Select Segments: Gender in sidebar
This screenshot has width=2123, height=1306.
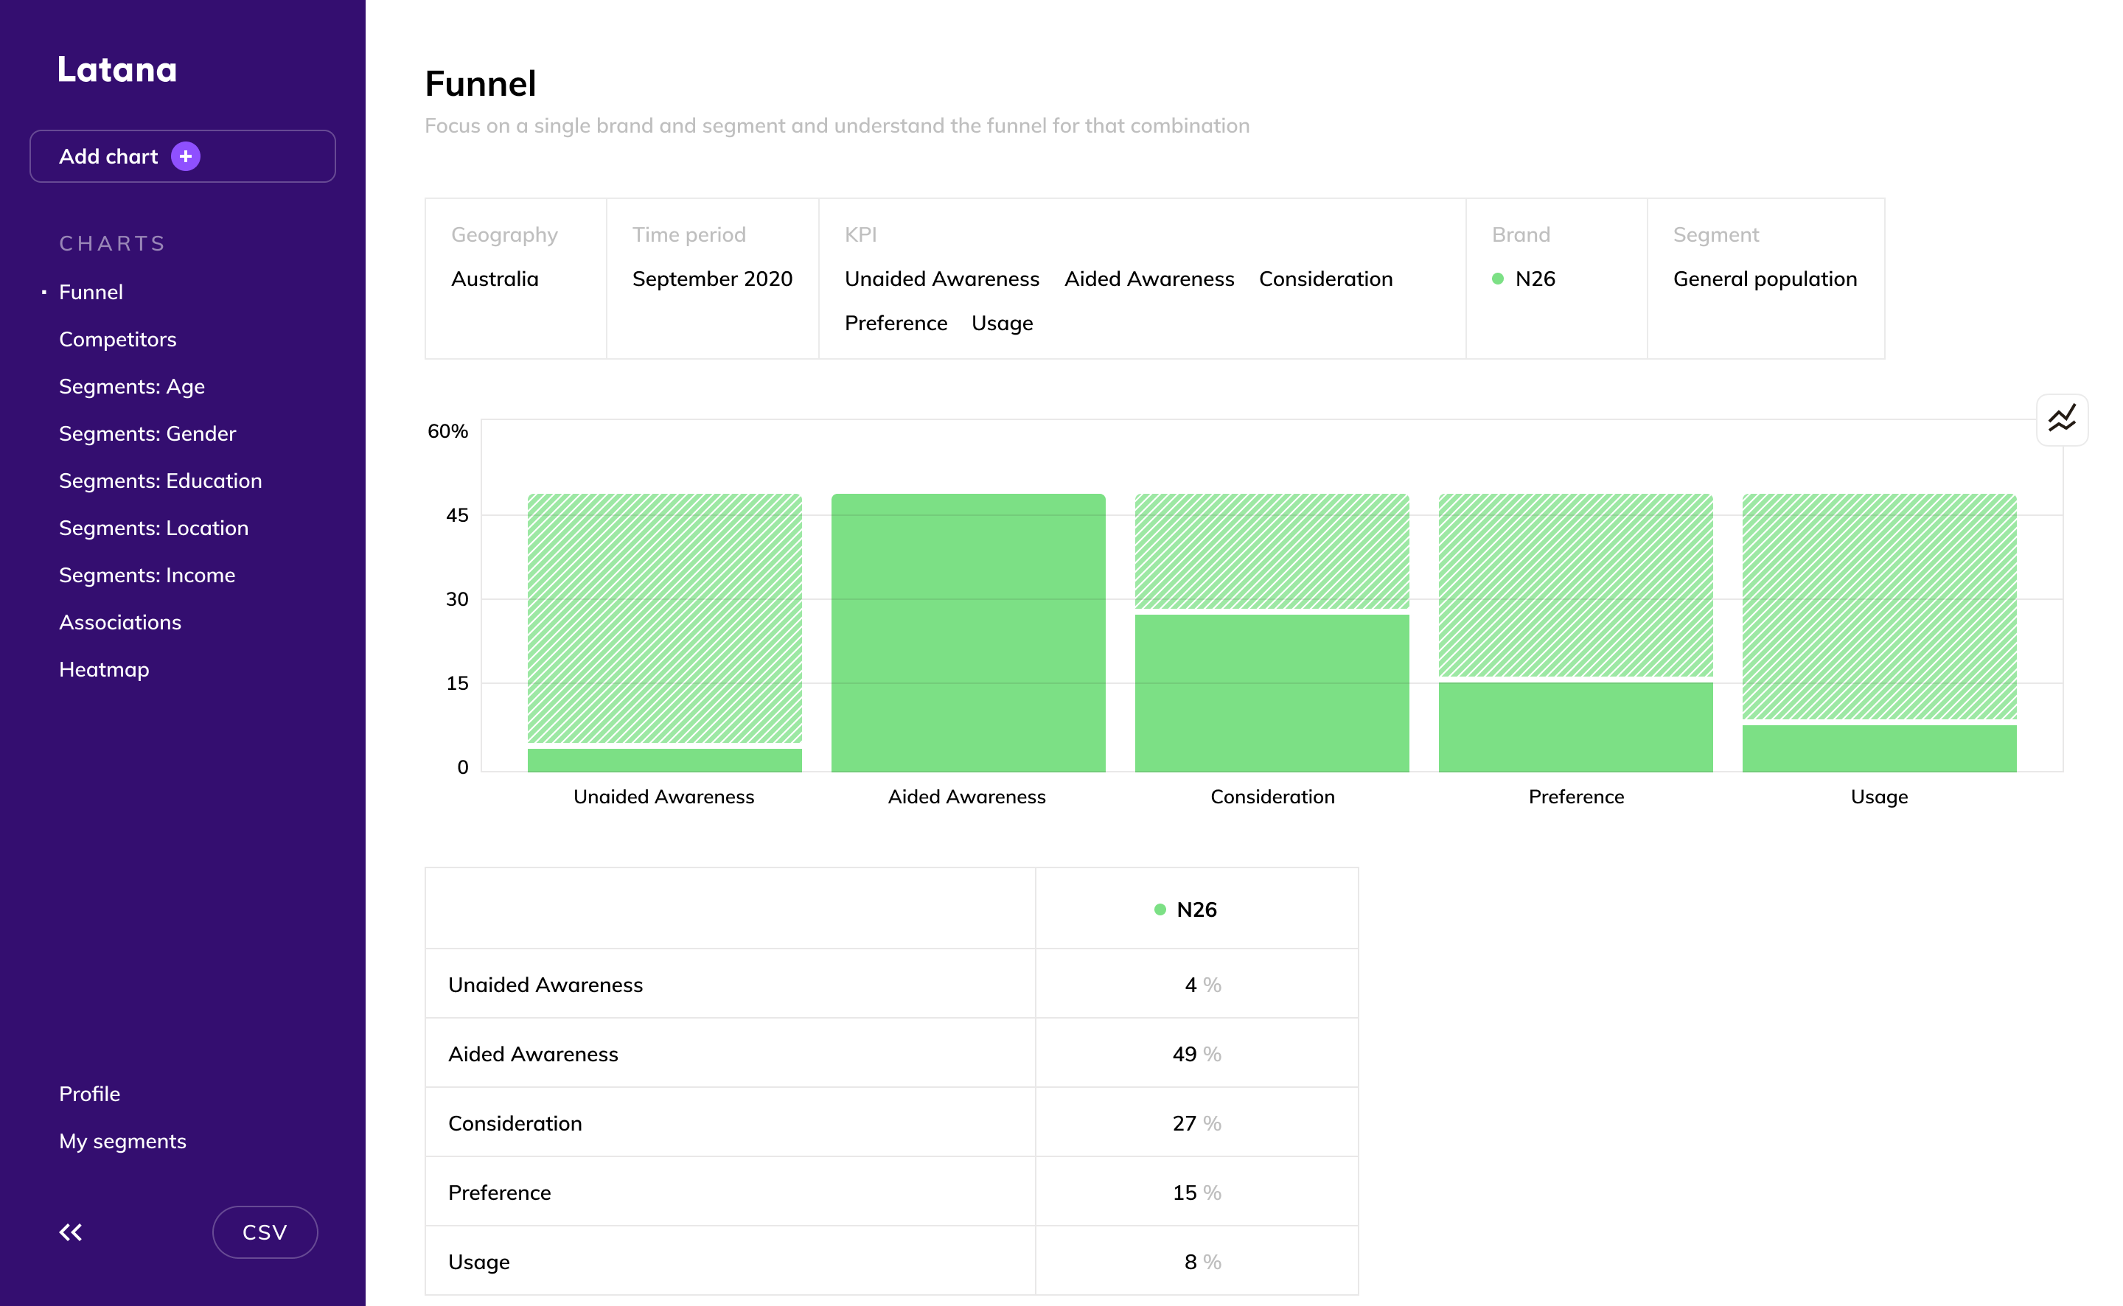point(147,433)
